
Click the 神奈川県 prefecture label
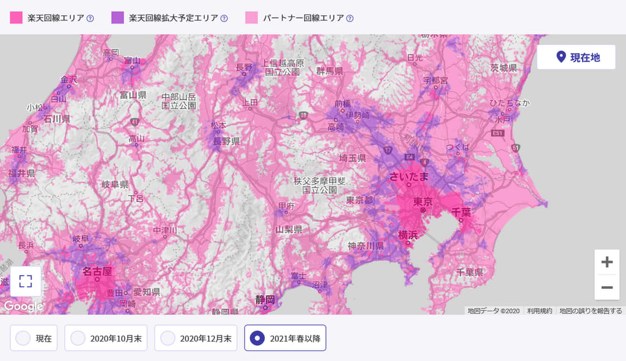click(366, 246)
